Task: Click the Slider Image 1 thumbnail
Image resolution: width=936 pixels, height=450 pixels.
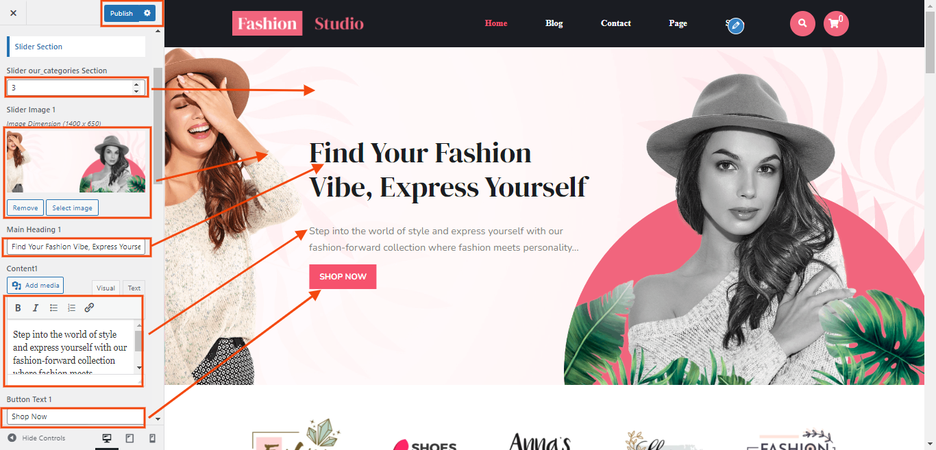Action: coord(76,161)
